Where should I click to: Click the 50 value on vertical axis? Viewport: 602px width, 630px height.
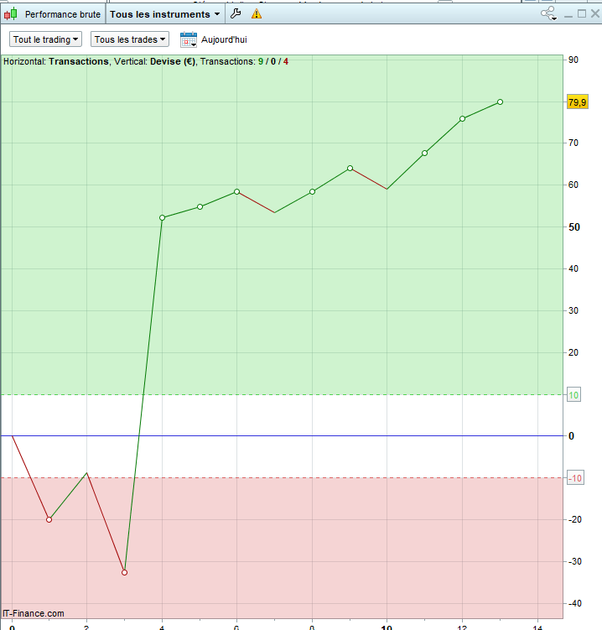(574, 227)
